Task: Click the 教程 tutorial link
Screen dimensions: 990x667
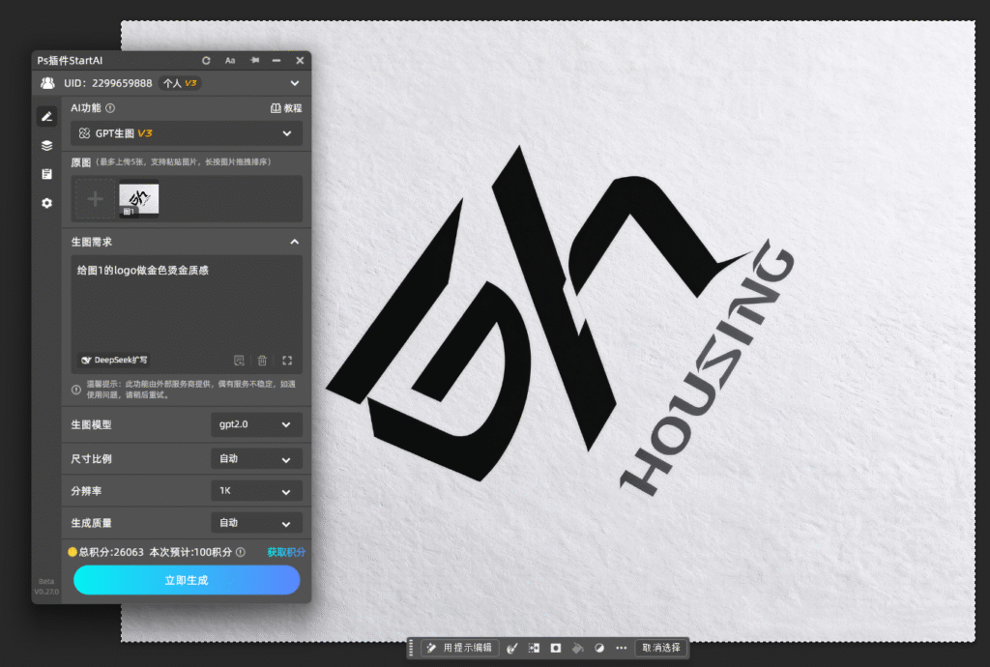Action: pos(286,108)
